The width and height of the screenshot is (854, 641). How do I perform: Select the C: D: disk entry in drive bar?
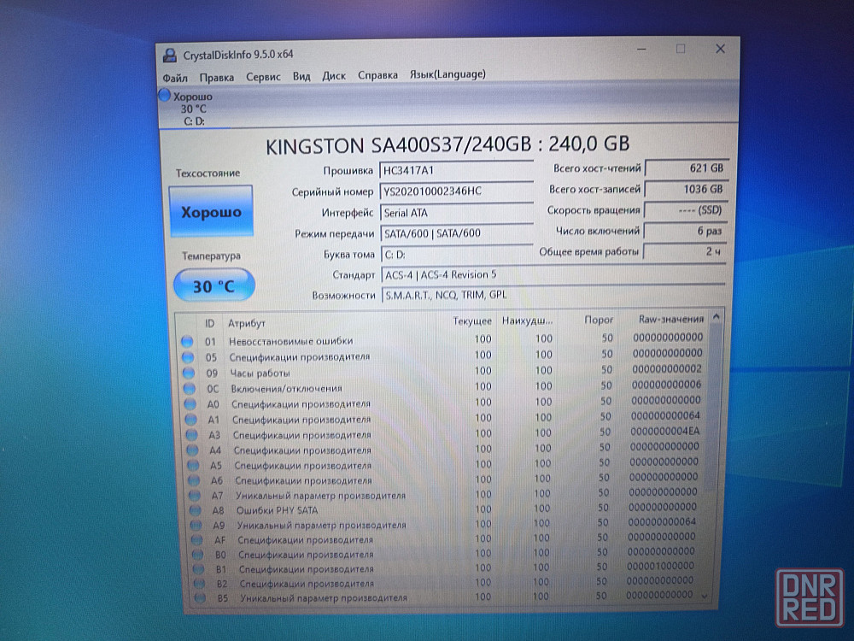pos(193,109)
